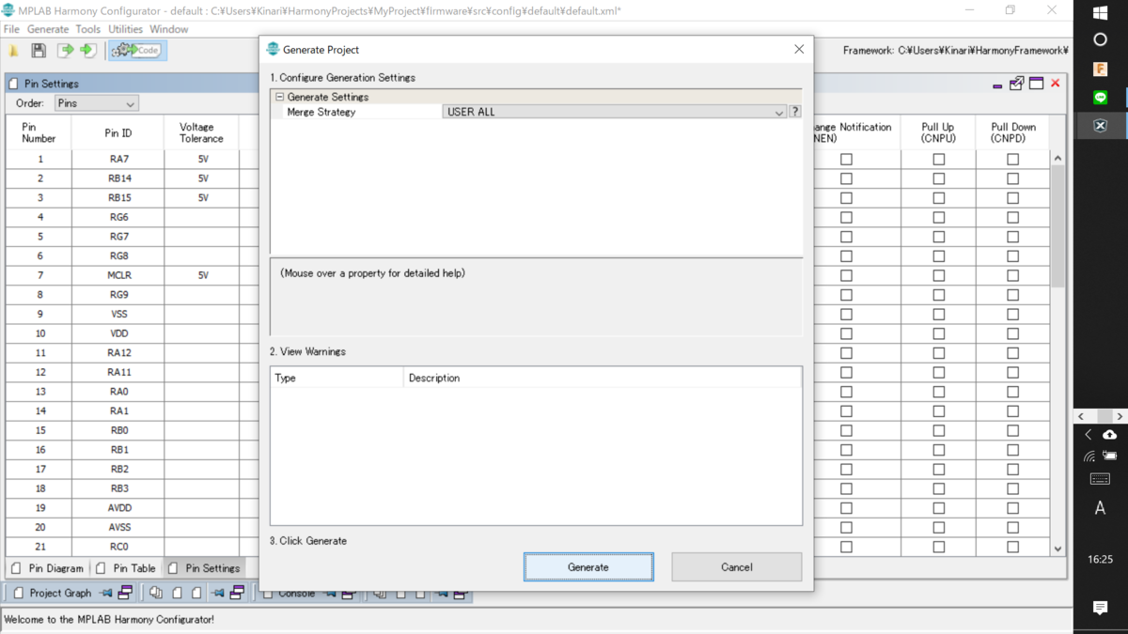Image resolution: width=1128 pixels, height=634 pixels.
Task: Toggle Pull Up checkbox for pin 7 MCLR
Action: coord(938,276)
